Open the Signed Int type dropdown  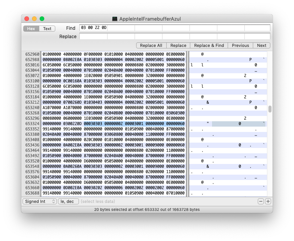(x=39, y=201)
